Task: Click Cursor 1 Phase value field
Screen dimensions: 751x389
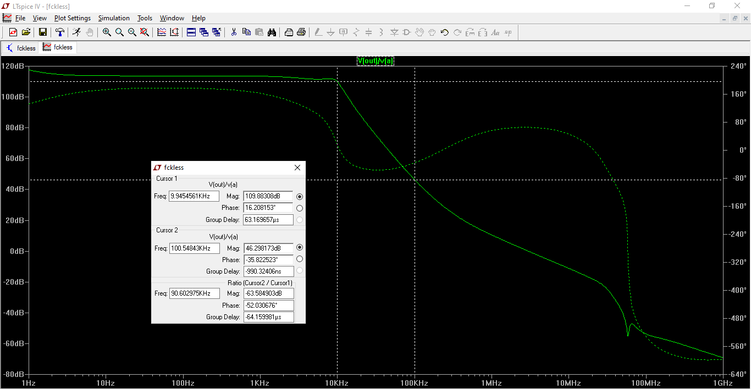Action: (x=268, y=208)
